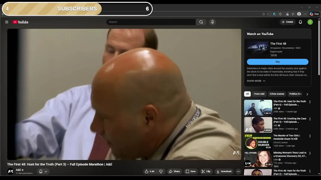This screenshot has height=180, width=321.
Task: Open browser Settings and more menu
Action: click(x=305, y=14)
